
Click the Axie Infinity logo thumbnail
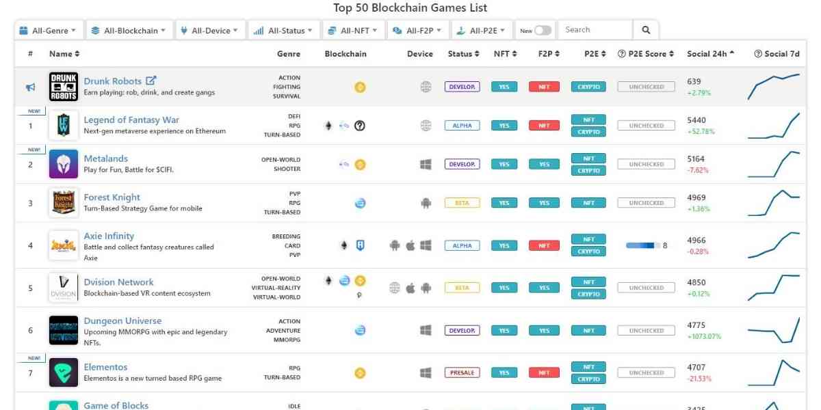64,245
